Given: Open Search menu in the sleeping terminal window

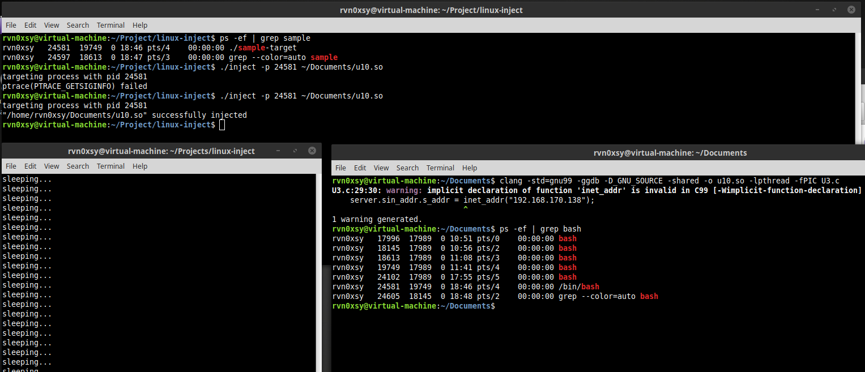Looking at the screenshot, I should tap(78, 166).
